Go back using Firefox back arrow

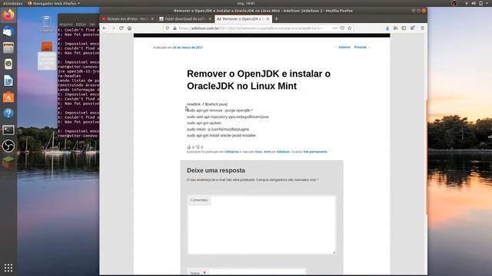click(x=105, y=28)
